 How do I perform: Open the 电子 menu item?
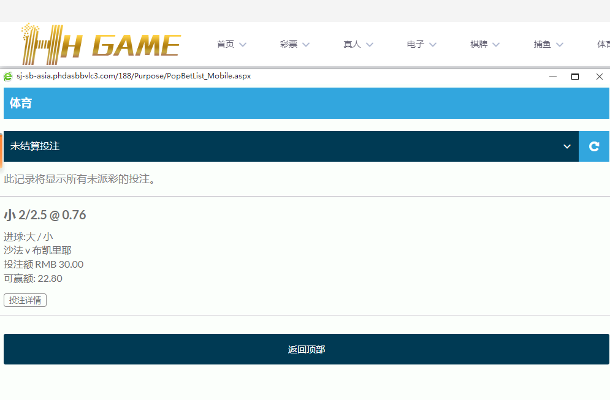coord(415,45)
